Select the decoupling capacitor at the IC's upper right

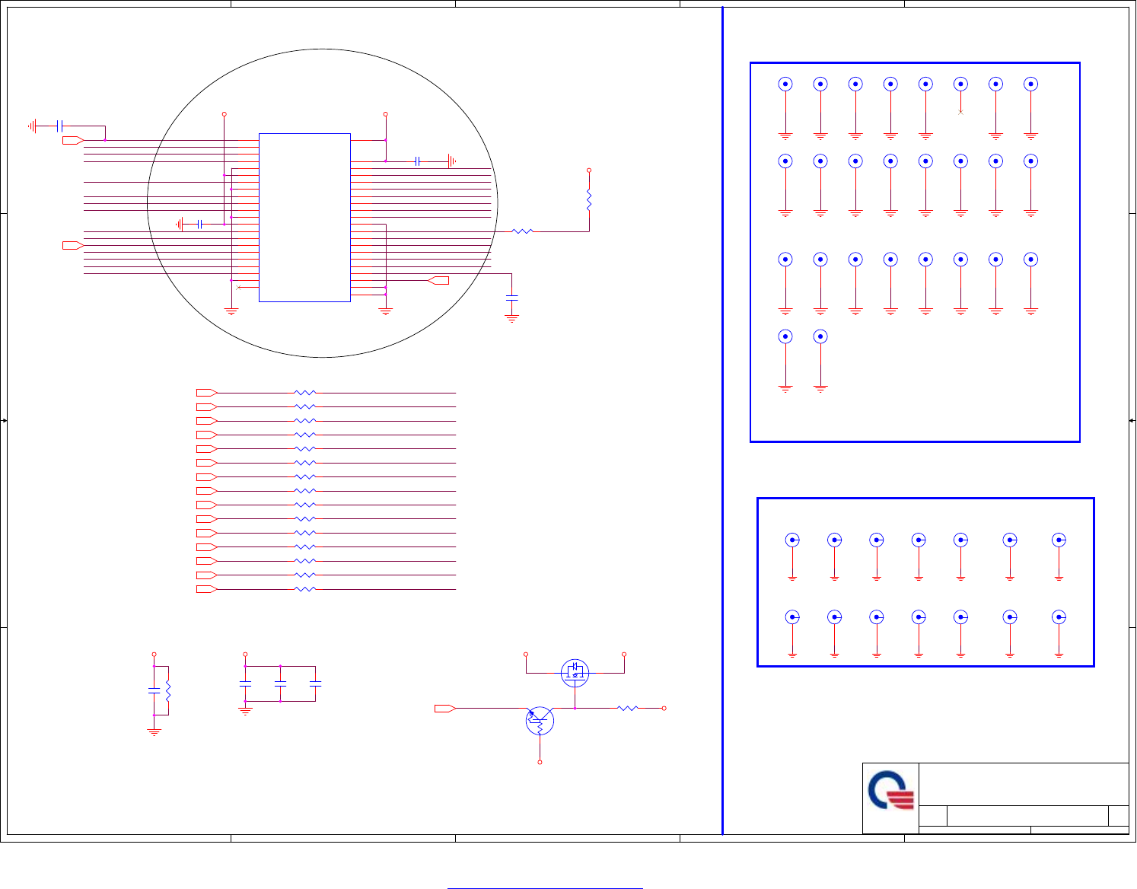[x=418, y=161]
